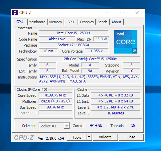This screenshot has width=161, height=151.
Task: Click the Core Voltage value 1.056 V
Action: tap(97, 51)
